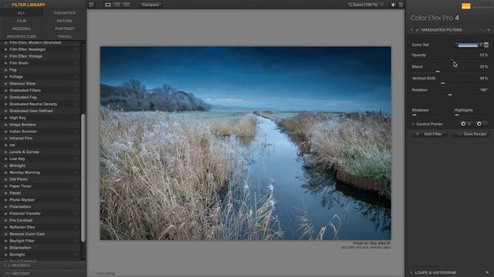Click the Save Recipe button
Screen dimensions: 494x277
[472, 134]
